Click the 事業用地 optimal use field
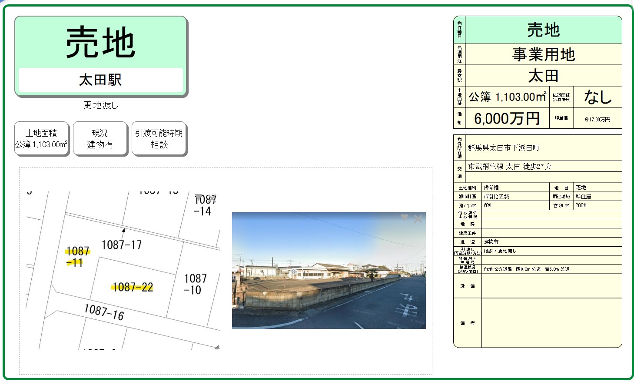This screenshot has width=634, height=382. (x=543, y=55)
